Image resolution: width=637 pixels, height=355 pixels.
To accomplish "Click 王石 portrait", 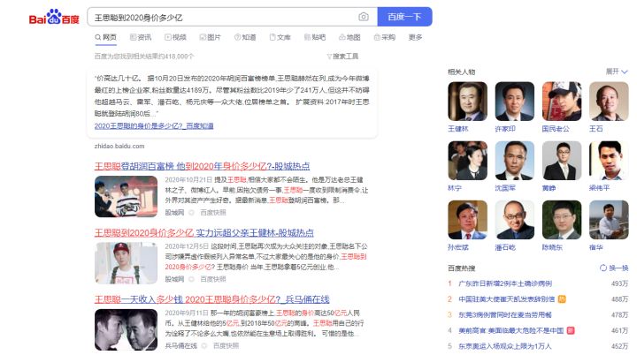I will tap(609, 102).
